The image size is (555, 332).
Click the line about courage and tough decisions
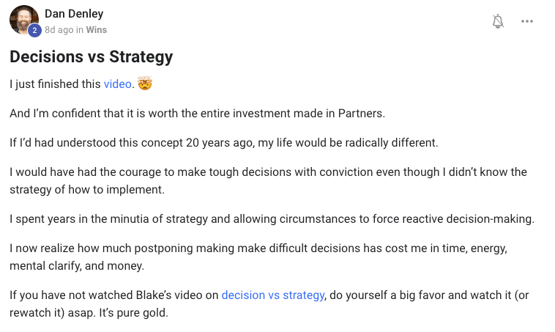point(268,171)
